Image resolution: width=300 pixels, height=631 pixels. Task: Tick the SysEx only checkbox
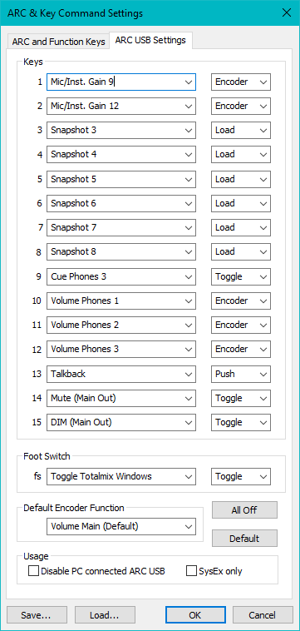(x=191, y=570)
